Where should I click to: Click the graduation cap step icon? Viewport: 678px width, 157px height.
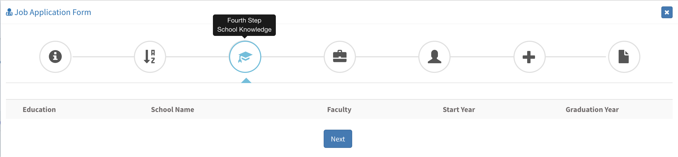coord(245,57)
